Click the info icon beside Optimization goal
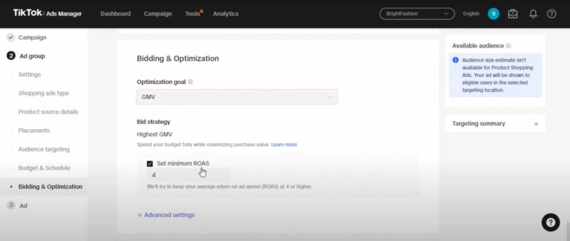 [190, 82]
